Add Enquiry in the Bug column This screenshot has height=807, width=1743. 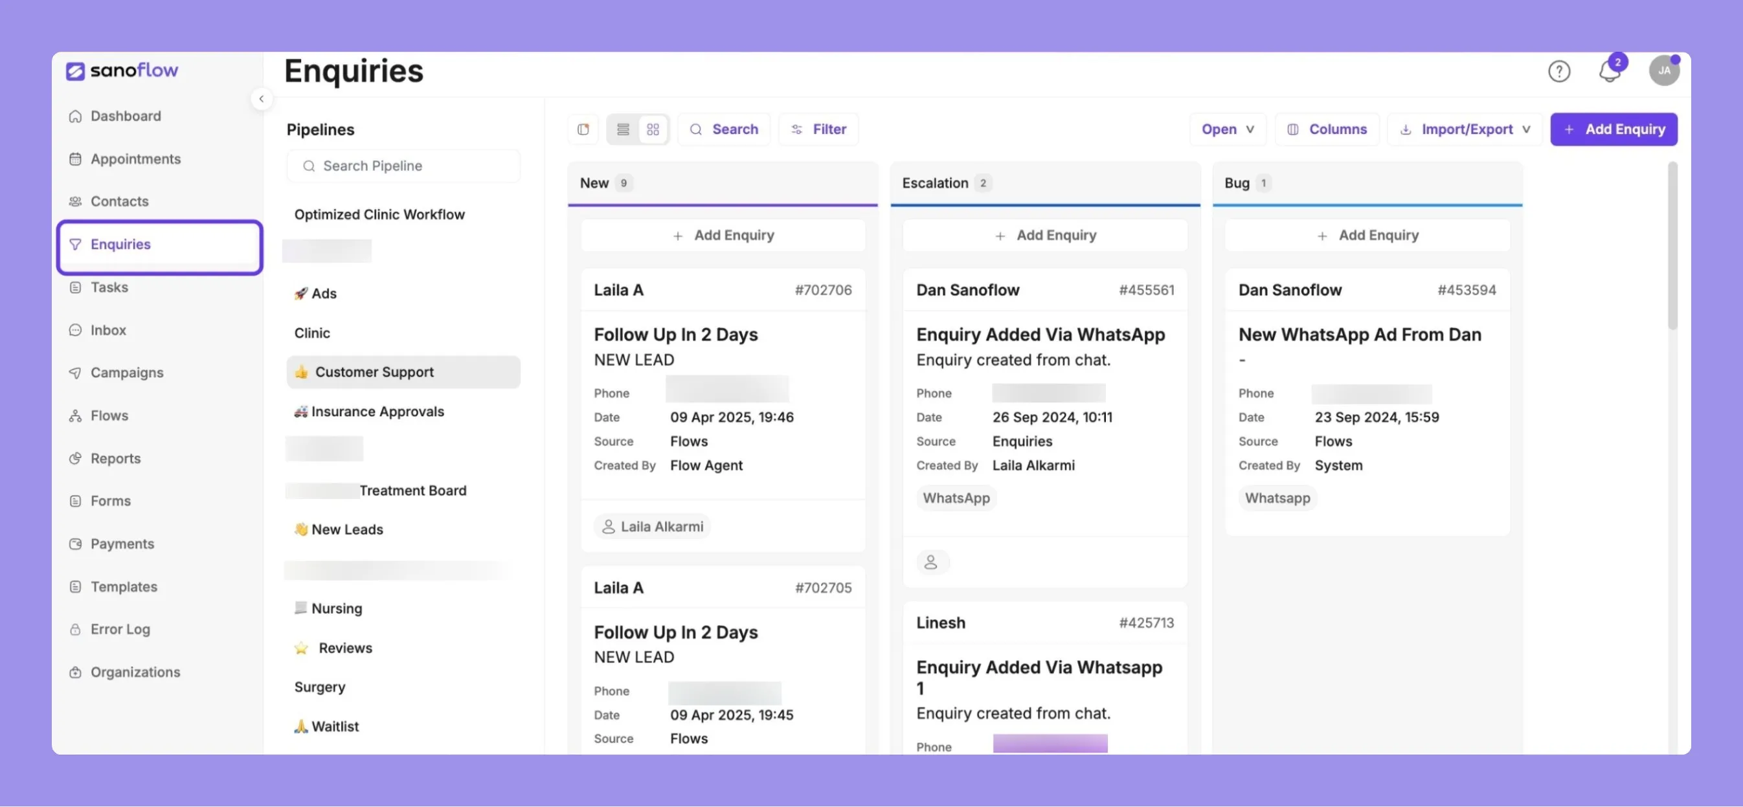click(x=1367, y=236)
